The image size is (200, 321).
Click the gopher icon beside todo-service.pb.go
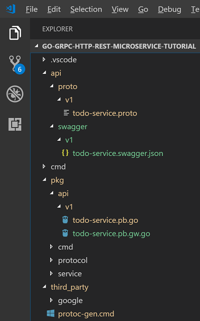(65, 220)
